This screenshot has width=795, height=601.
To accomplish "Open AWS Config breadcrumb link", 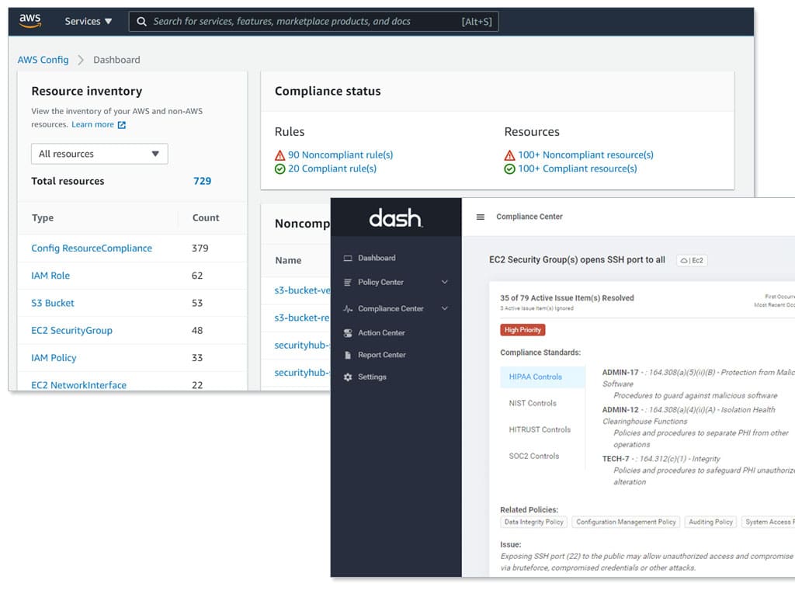I will pos(43,60).
